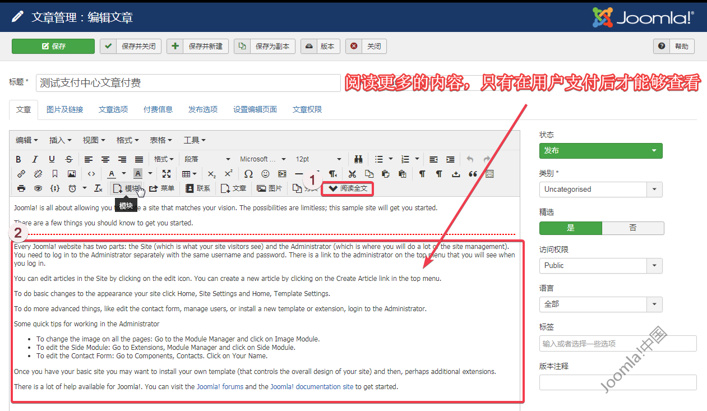The height and width of the screenshot is (411, 707).
Task: Insert image icon in second toolbar row
Action: [72, 174]
